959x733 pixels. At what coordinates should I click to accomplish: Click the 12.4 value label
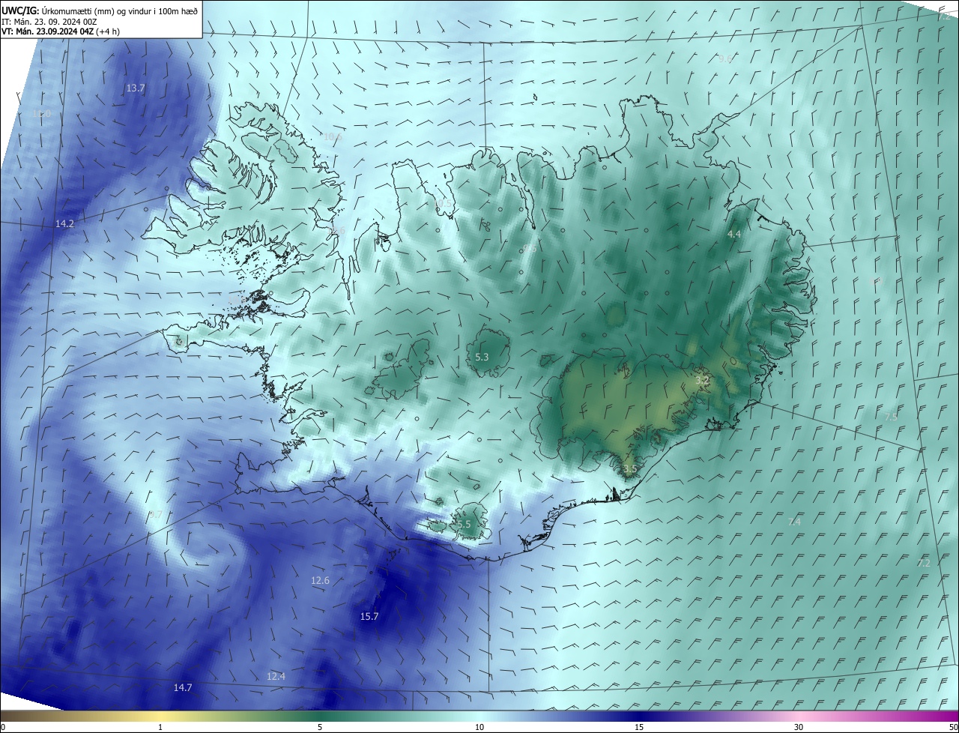point(276,676)
